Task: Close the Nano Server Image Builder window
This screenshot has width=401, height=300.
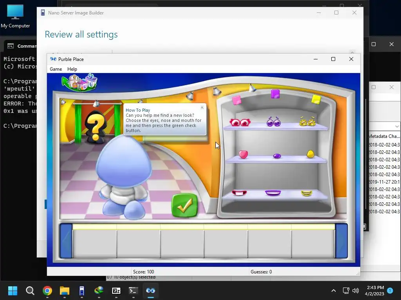Action: click(354, 13)
